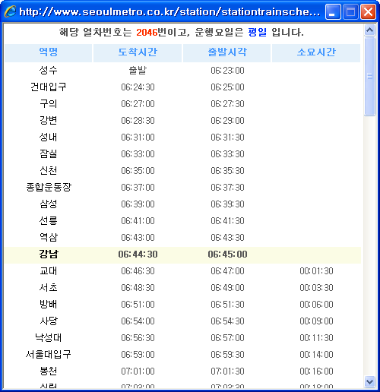380x392 pixels.
Task: Click the blue 평일 text
Action: (258, 32)
